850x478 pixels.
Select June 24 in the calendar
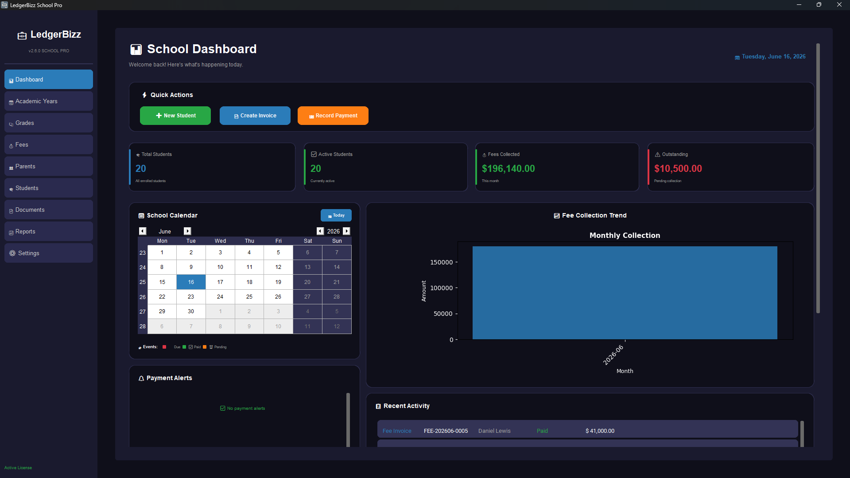pyautogui.click(x=220, y=297)
